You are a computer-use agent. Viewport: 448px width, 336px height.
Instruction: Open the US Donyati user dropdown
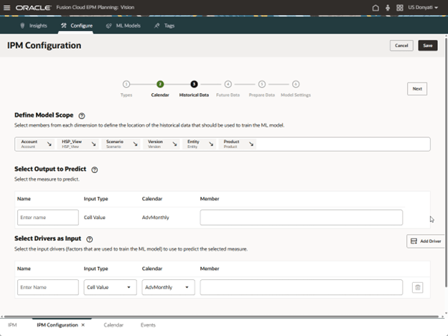pyautogui.click(x=424, y=7)
